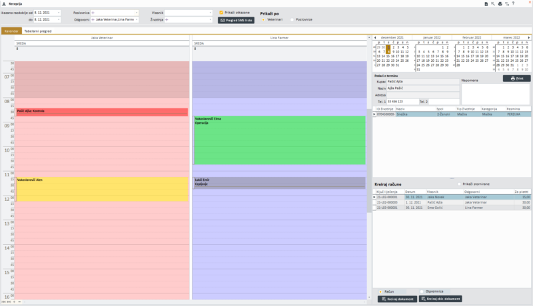Click the calendar scrollbar down arrow
The width and height of the screenshot is (533, 306).
[x=369, y=297]
